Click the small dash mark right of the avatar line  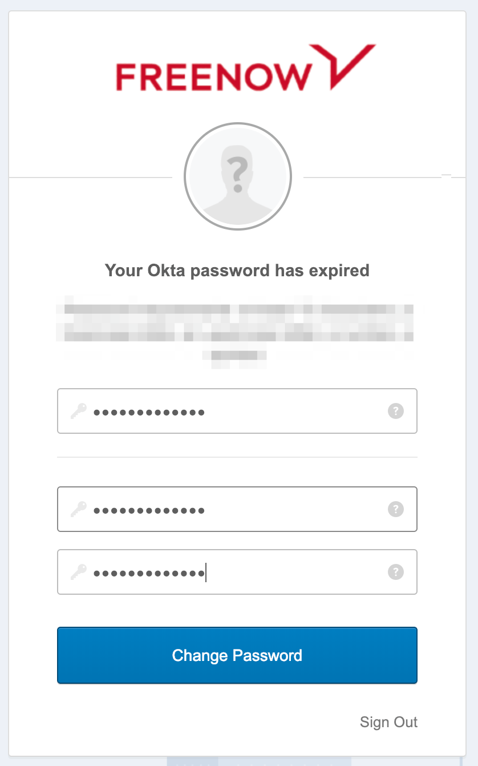pyautogui.click(x=446, y=175)
